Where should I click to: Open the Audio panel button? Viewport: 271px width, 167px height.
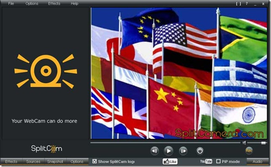point(258,162)
